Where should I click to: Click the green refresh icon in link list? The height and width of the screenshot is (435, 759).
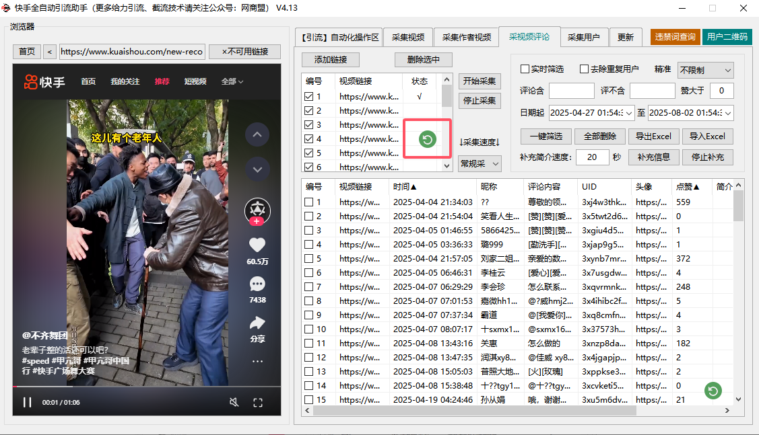428,139
